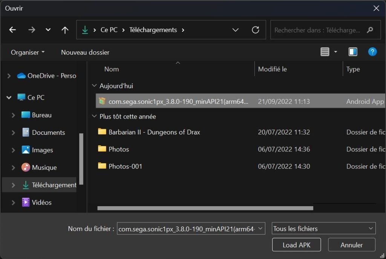
Task: Refresh the Téléchargements folder
Action: [256, 30]
